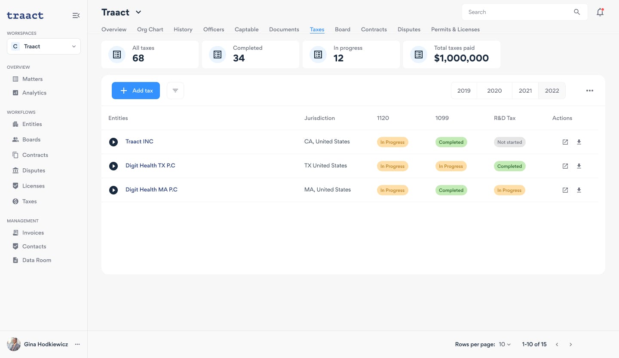The width and height of the screenshot is (619, 358).
Task: Open the rows per page dropdown
Action: tap(504, 344)
